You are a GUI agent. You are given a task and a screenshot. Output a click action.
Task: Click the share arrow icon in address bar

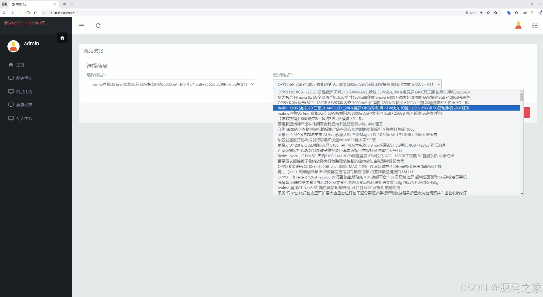pyautogui.click(x=488, y=13)
